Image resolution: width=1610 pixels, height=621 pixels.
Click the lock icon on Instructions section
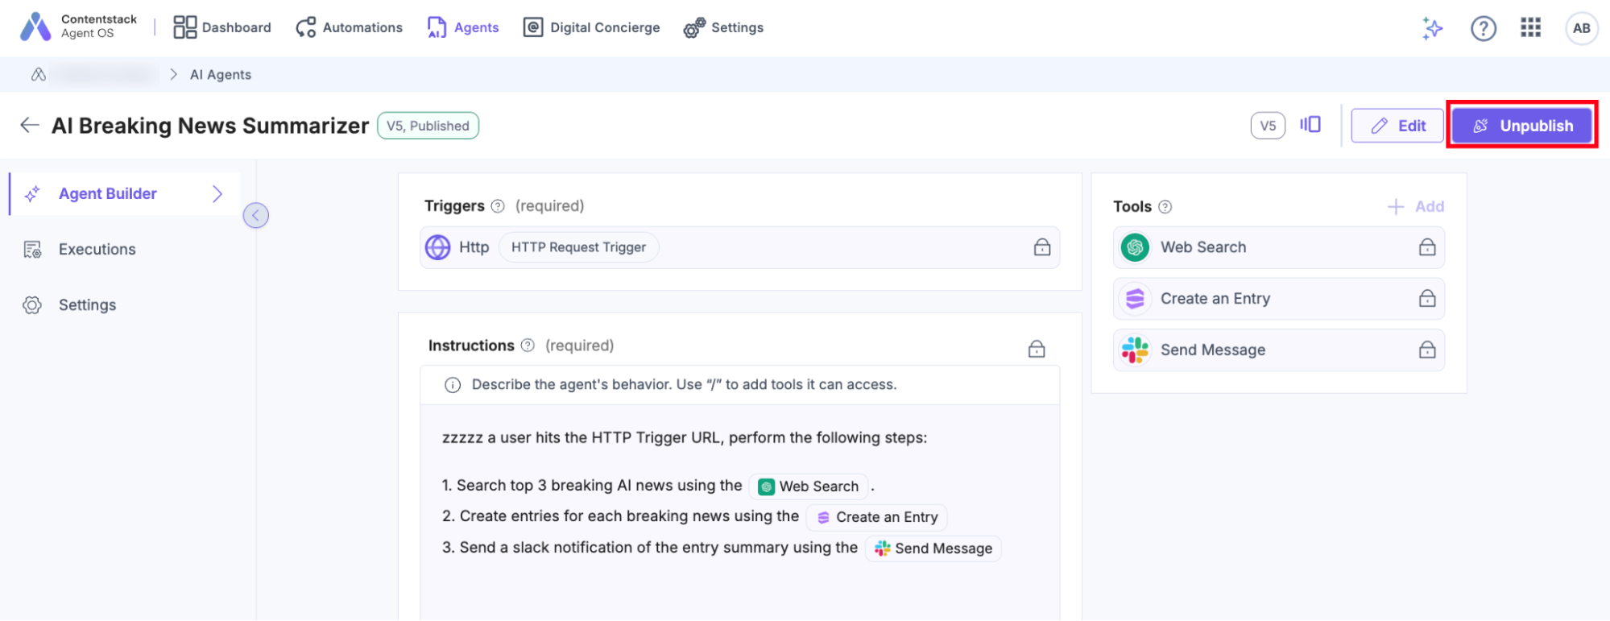[x=1036, y=349]
